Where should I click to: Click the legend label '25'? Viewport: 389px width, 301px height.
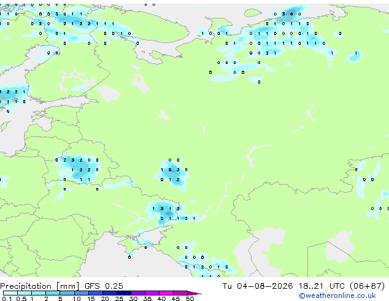119,299
